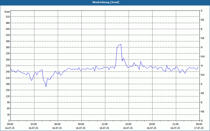Click the 06:00 time axis marker
Image resolution: width=210 pixels, height=131 pixels.
point(57,124)
